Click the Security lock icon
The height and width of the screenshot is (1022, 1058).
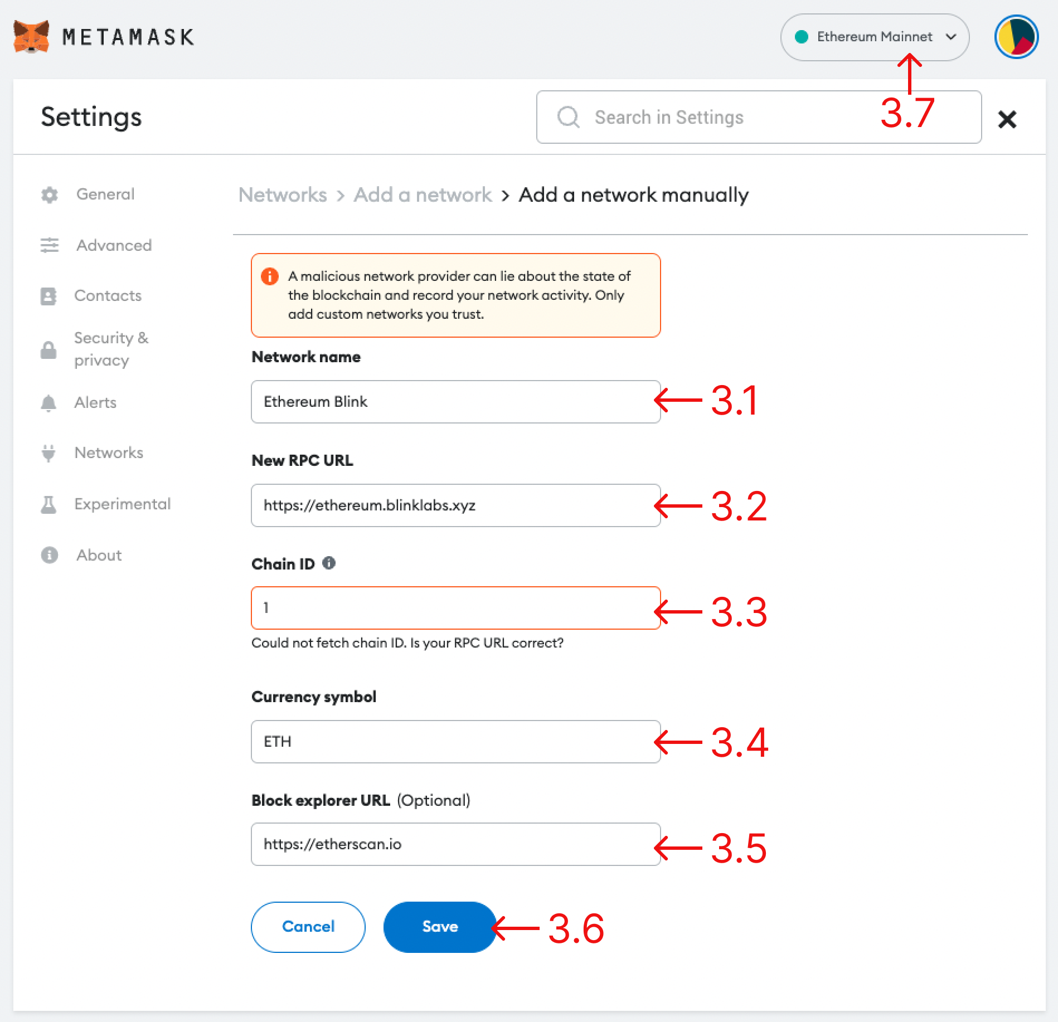point(48,350)
